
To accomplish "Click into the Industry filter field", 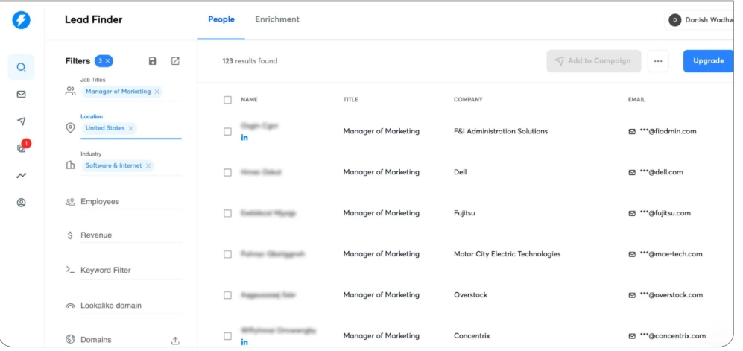I will (x=130, y=165).
